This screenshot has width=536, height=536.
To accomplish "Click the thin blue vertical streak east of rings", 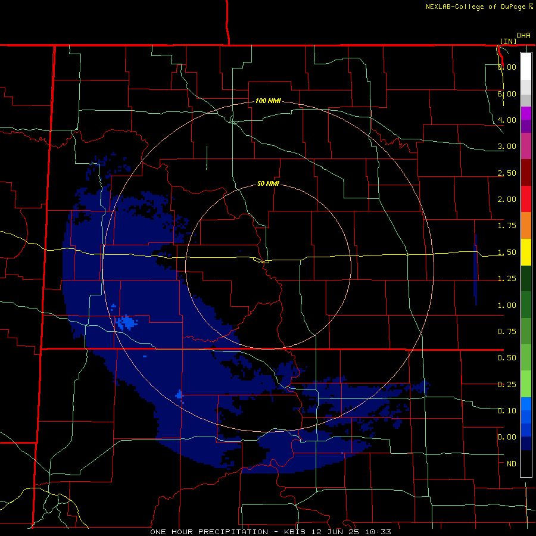I will (475, 270).
